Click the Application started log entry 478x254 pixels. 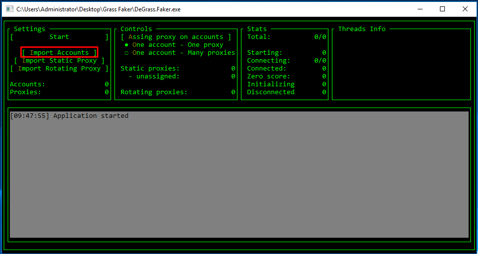[x=69, y=116]
